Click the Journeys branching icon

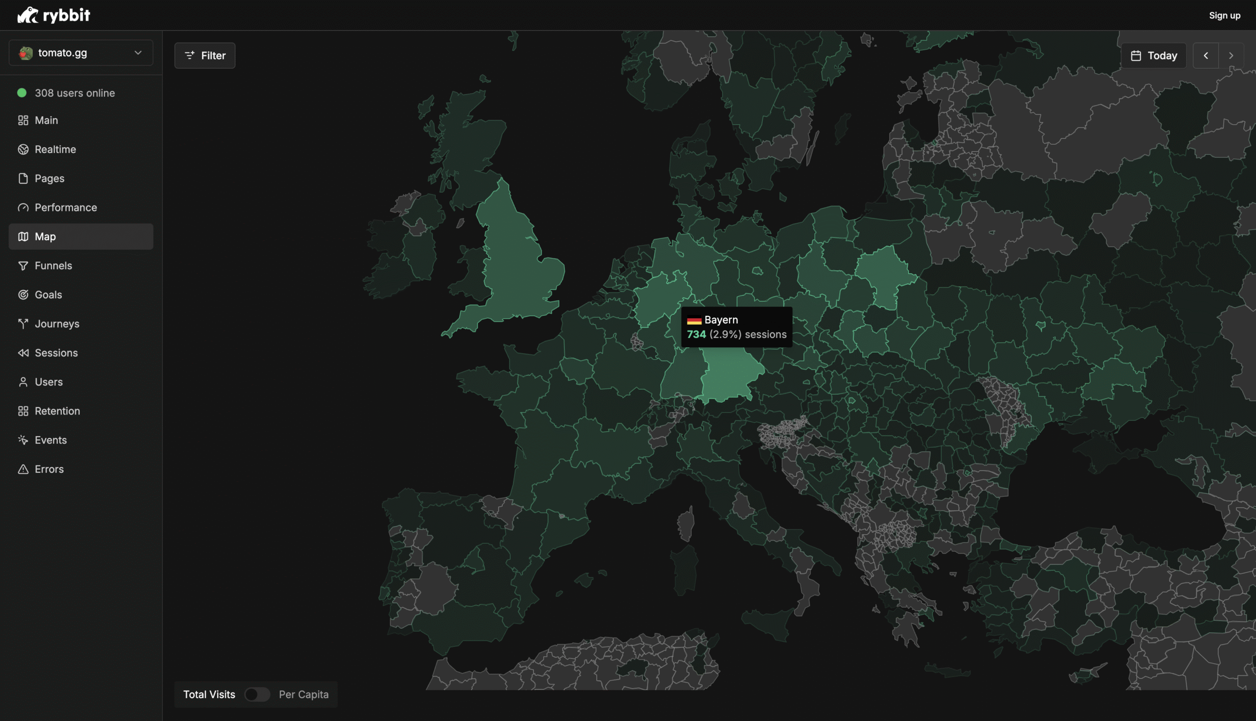click(x=23, y=324)
